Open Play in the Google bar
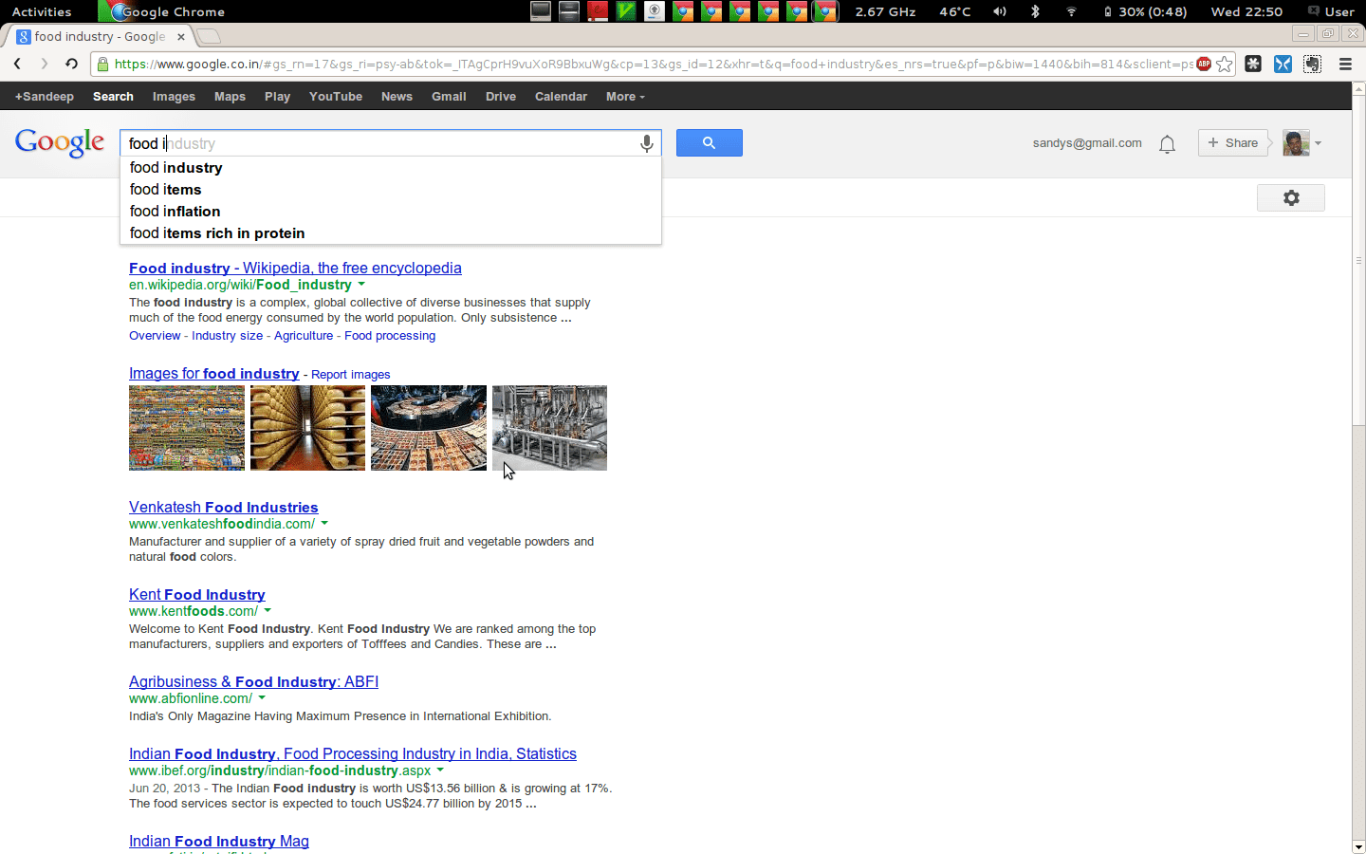 point(277,97)
